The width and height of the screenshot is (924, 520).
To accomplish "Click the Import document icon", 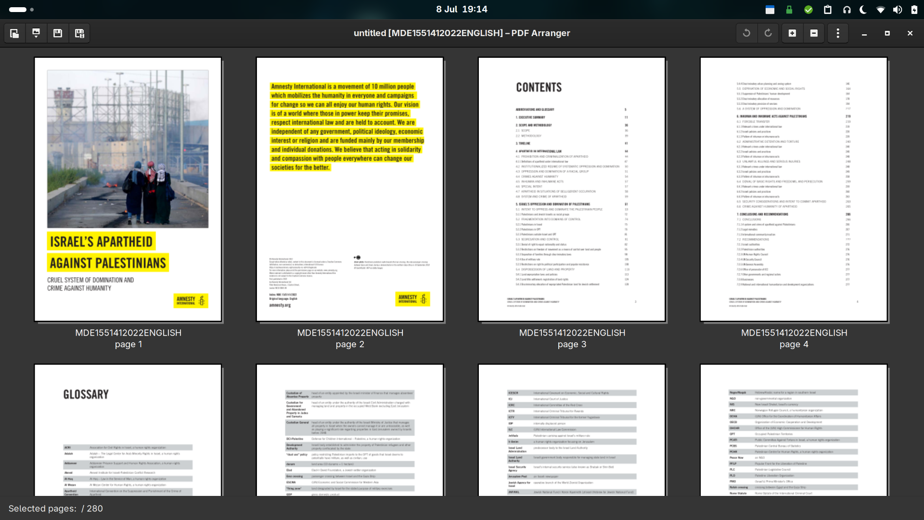I will pyautogui.click(x=36, y=33).
